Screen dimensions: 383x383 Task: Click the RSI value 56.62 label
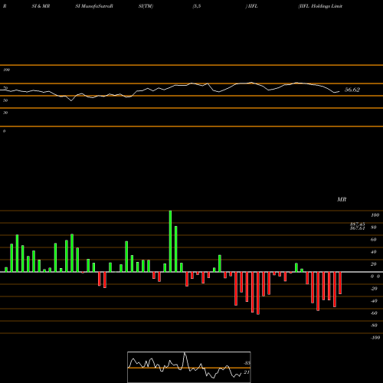352,90
